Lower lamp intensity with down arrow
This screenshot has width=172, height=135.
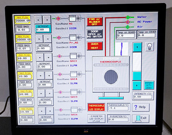(137, 85)
